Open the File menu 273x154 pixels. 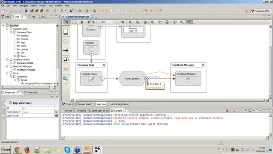[x=3, y=6]
